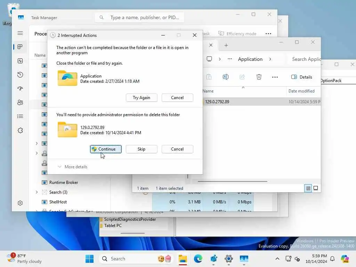Click Delete trash icon in Explorer toolbar
This screenshot has width=356, height=267.
(259, 77)
